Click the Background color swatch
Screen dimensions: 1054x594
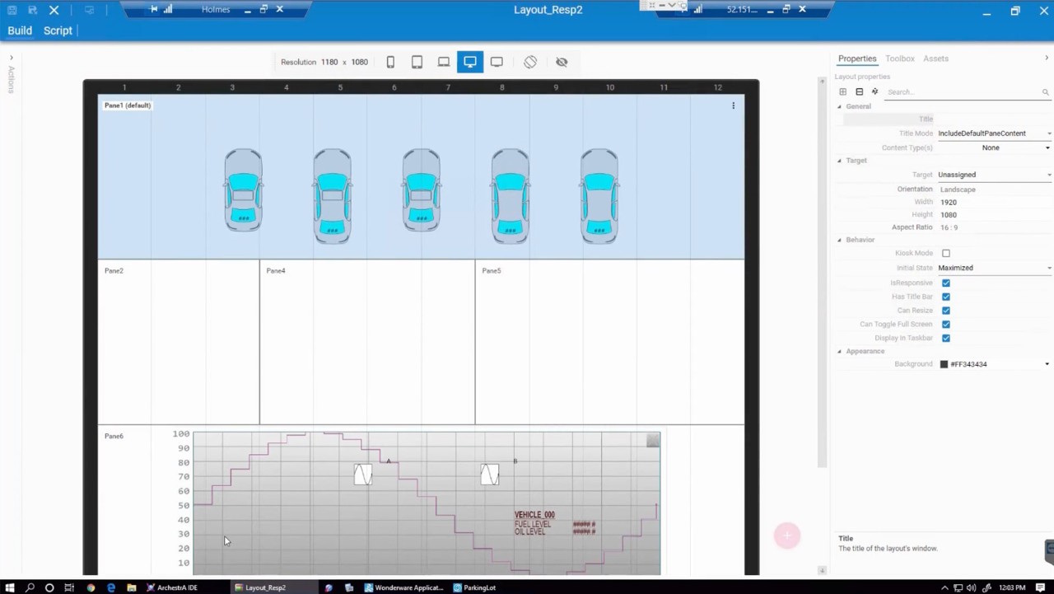click(944, 364)
